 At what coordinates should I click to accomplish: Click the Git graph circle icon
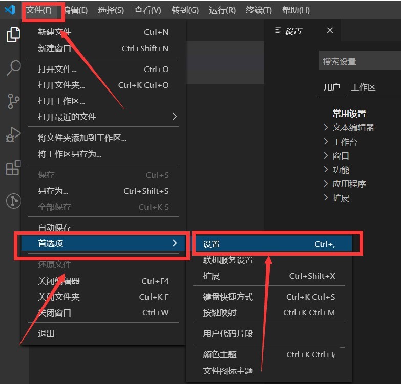[x=13, y=201]
